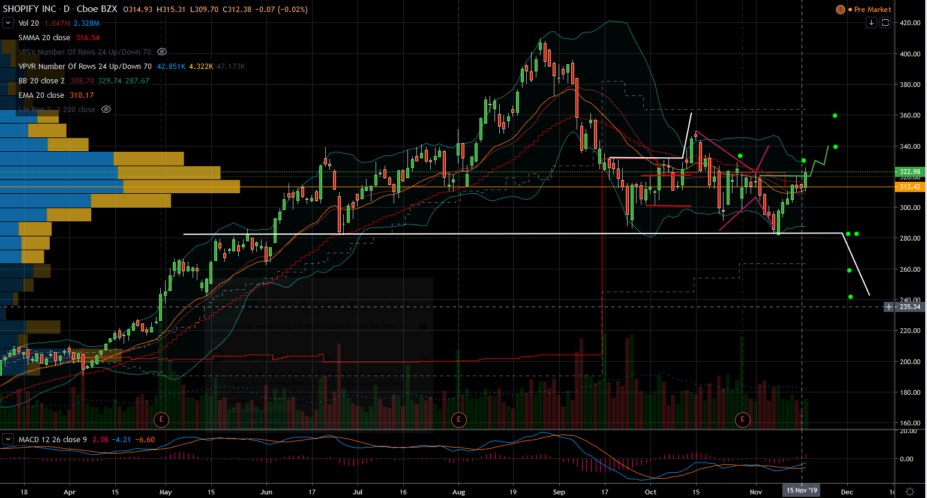927x498 pixels.
Task: Click the earnings E marker near August
Action: pos(459,419)
